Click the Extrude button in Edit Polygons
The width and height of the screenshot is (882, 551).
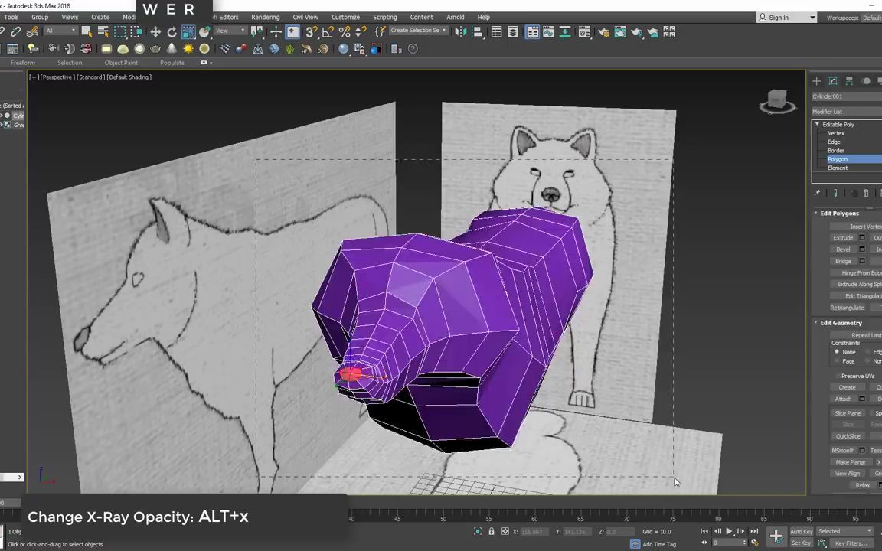(843, 237)
